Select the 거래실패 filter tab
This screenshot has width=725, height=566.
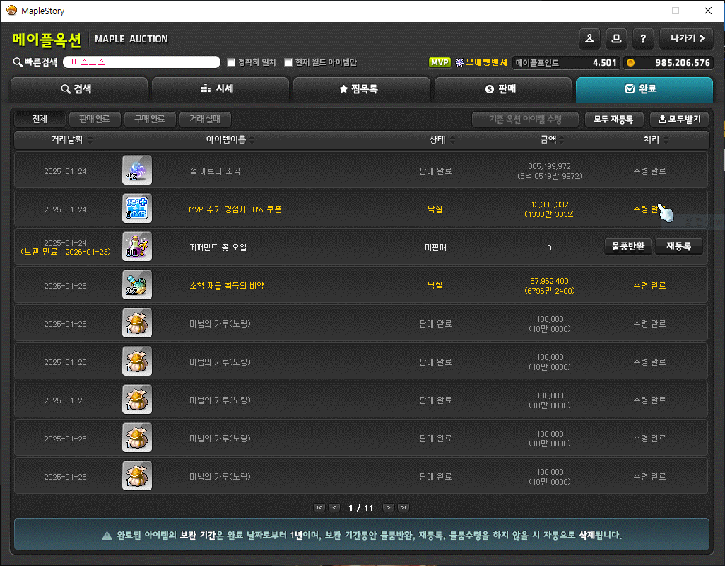click(205, 120)
